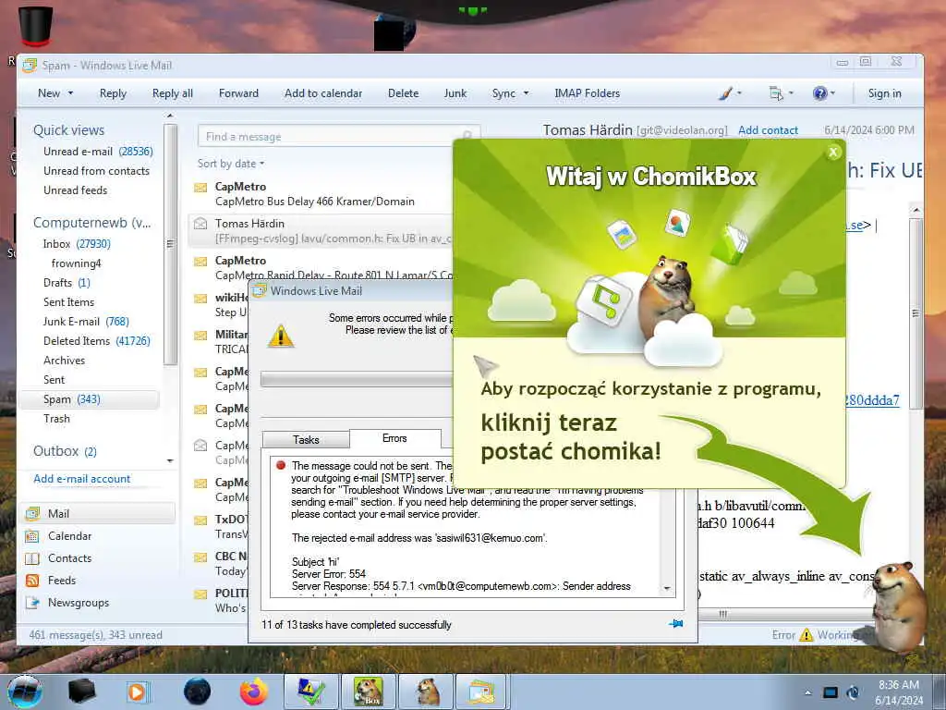Open the media player taskbar icon

click(x=137, y=692)
